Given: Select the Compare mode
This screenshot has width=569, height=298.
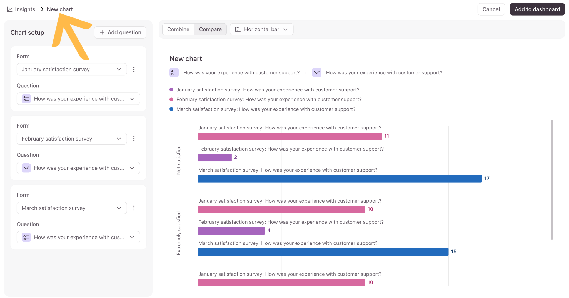Looking at the screenshot, I should click(x=210, y=29).
